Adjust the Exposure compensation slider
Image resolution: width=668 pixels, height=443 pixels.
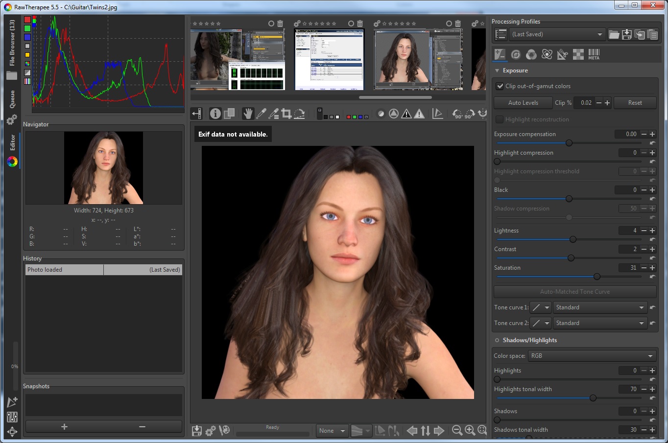point(569,143)
